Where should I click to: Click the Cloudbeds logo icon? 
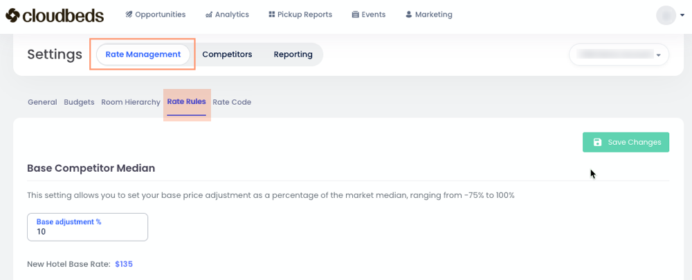[14, 14]
